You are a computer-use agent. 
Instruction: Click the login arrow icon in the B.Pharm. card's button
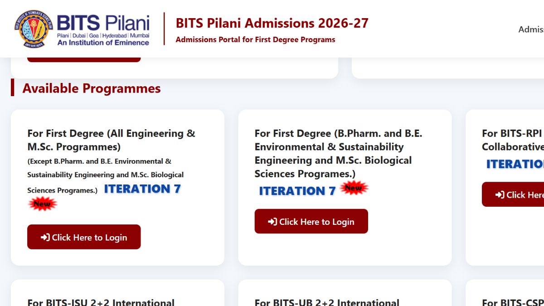(272, 222)
